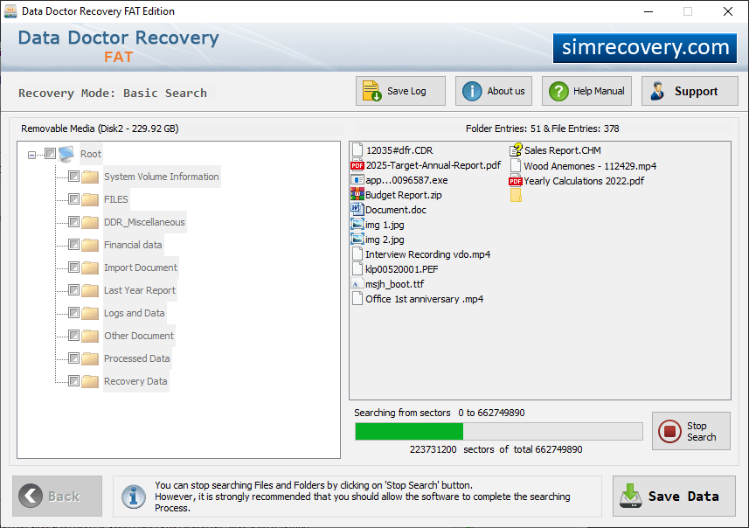Select Office 1st anniversary .mp4

click(x=424, y=299)
